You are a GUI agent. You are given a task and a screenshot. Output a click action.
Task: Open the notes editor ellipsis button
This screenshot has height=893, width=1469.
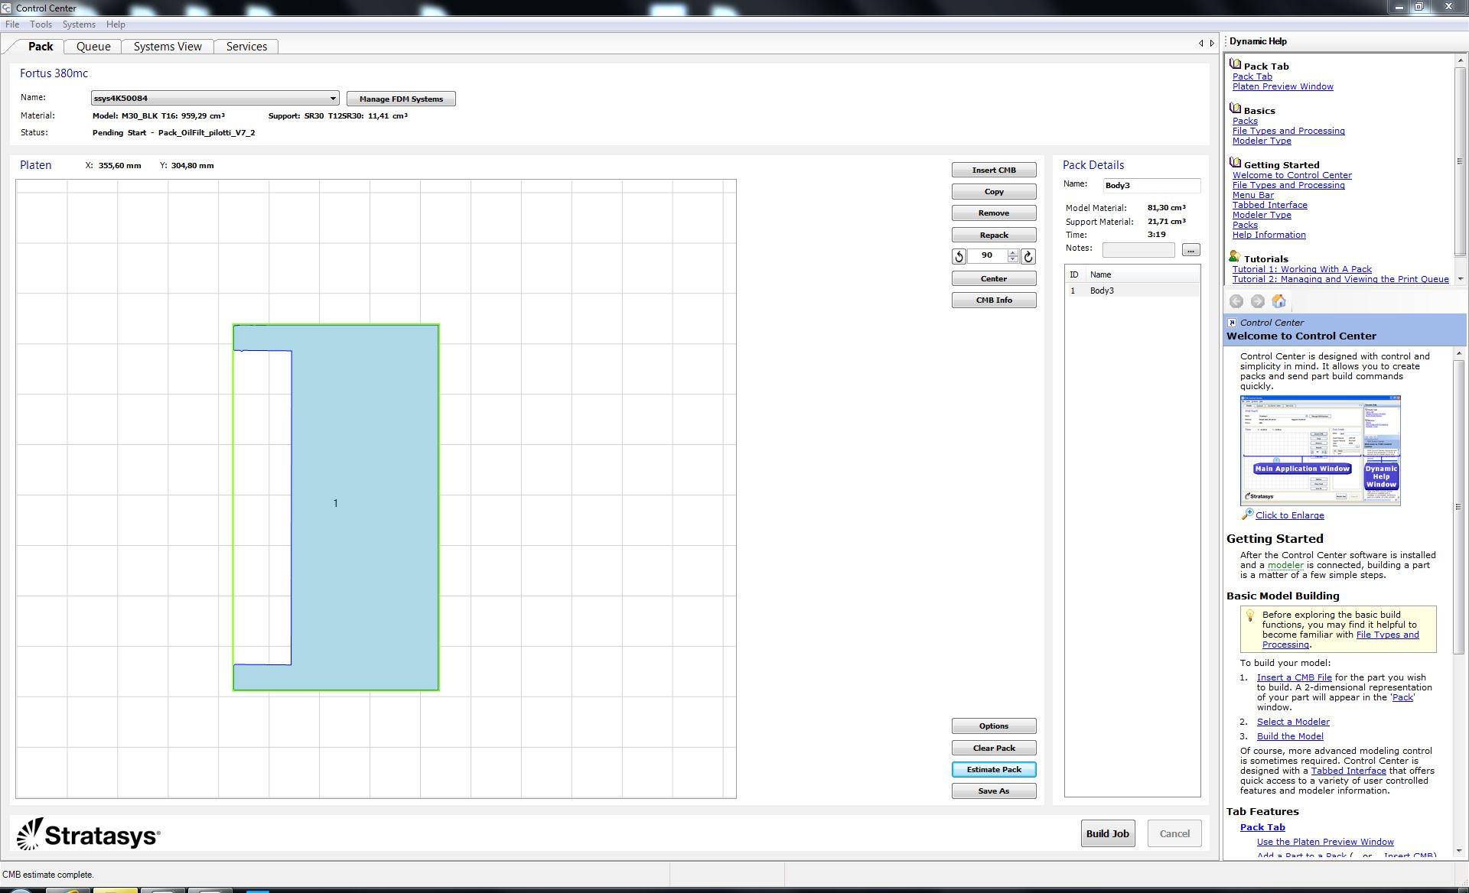point(1191,250)
